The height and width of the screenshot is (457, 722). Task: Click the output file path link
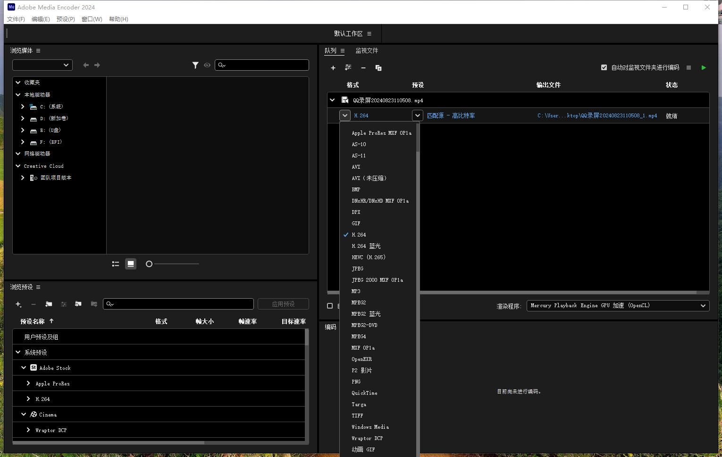pos(597,115)
